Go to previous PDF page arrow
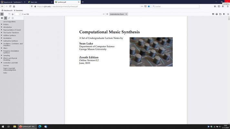 pos(9,14)
